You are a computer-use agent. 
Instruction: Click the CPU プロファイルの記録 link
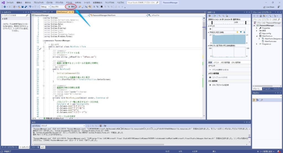click(220, 85)
